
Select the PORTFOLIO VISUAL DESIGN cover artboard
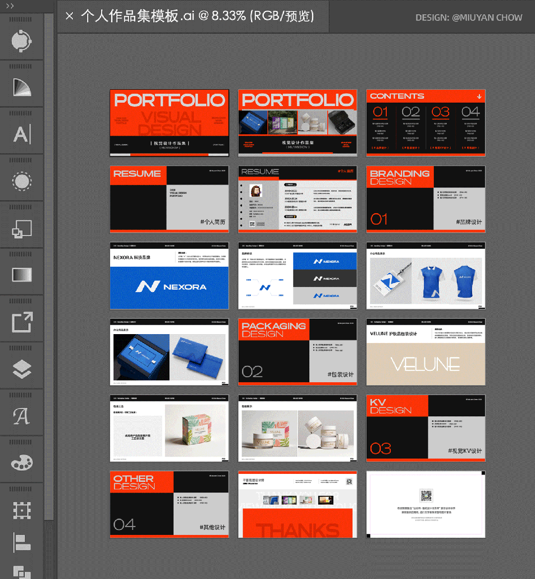coord(169,123)
